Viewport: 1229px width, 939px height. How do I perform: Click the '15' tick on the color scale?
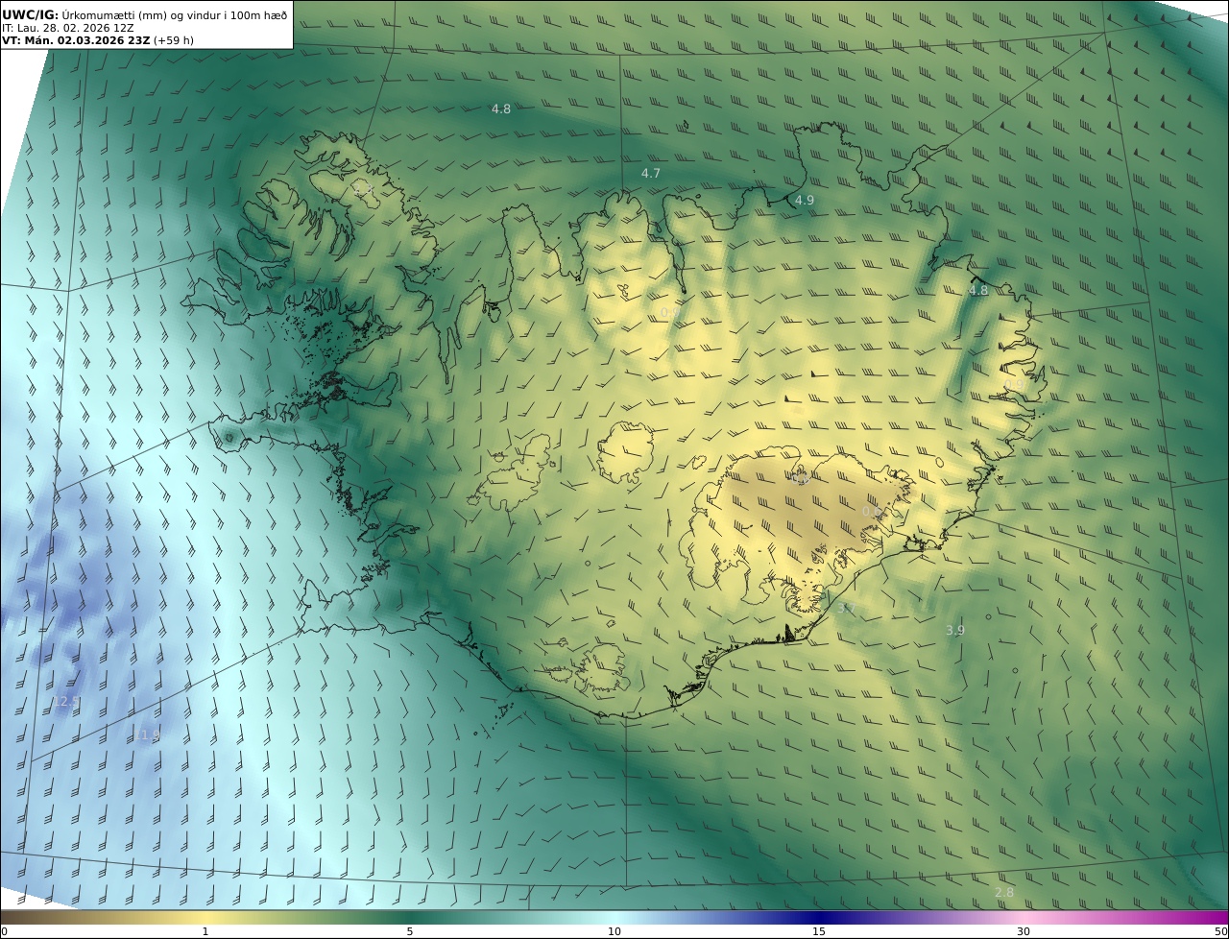pos(819,931)
